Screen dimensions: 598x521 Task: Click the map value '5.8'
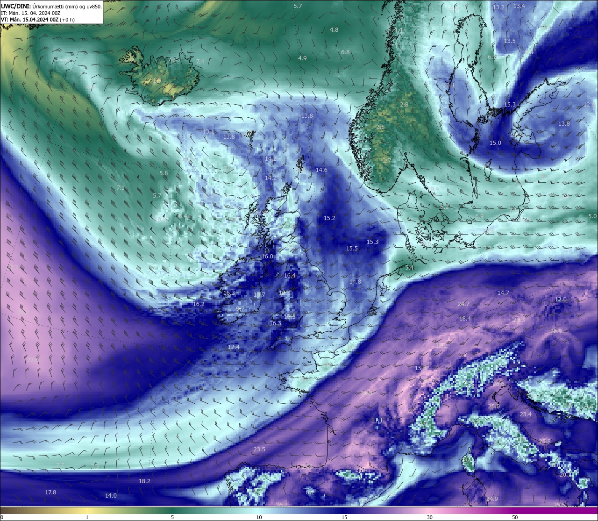tap(164, 173)
